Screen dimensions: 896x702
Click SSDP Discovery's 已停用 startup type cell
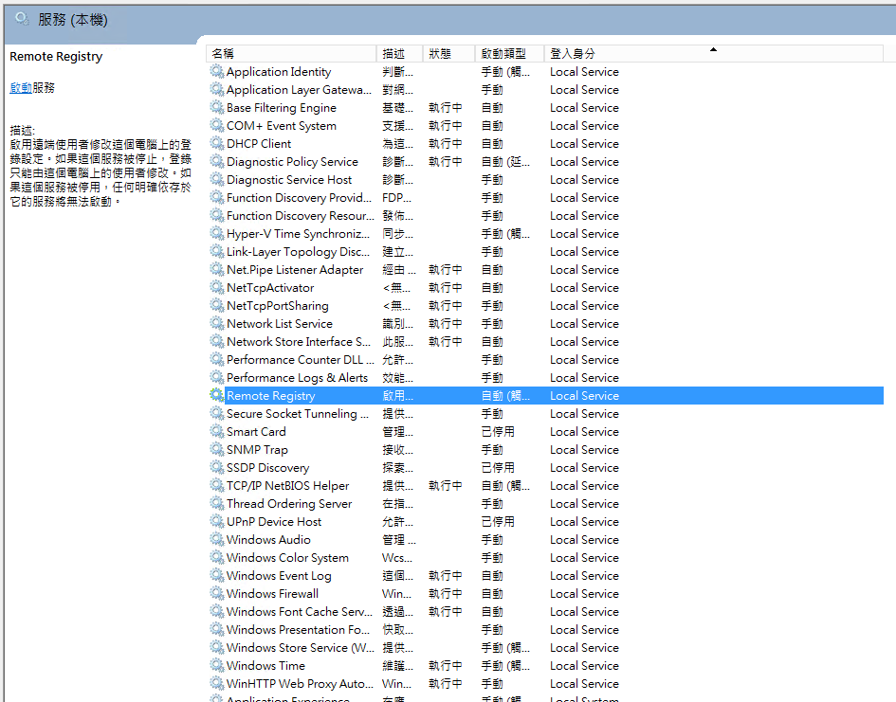click(498, 467)
